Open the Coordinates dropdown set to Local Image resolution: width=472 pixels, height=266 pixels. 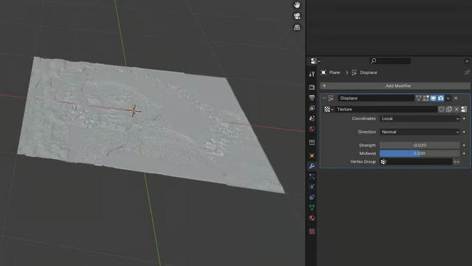coord(420,119)
